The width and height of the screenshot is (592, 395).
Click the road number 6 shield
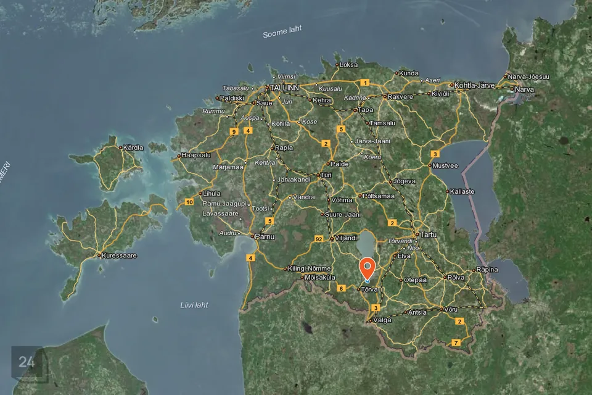pos(341,288)
